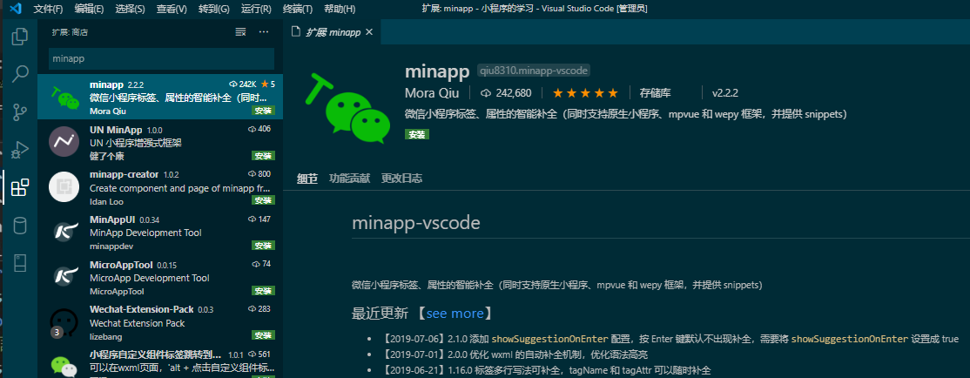
Task: Open 终端(T) menu
Action: click(298, 10)
